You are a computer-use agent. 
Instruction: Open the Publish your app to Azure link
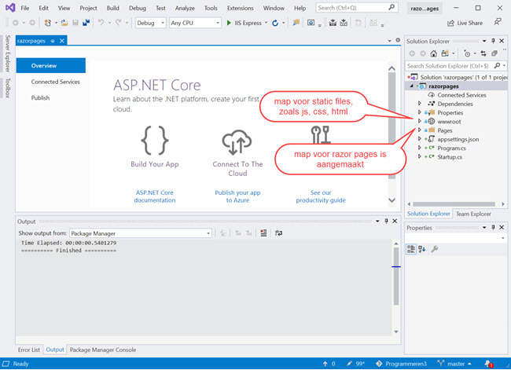pos(237,196)
